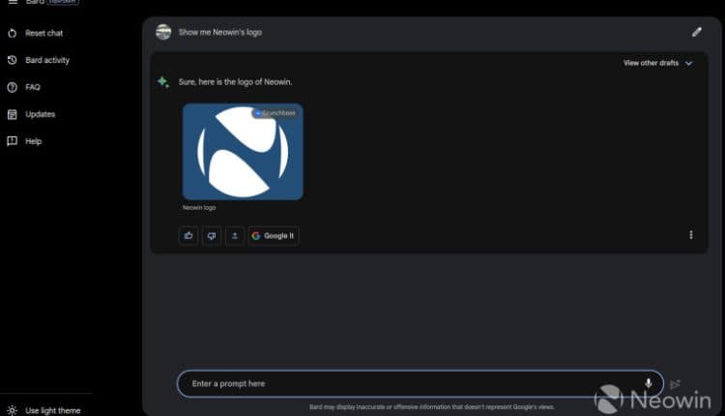
Task: Click the send prompt arrow icon
Action: point(675,384)
